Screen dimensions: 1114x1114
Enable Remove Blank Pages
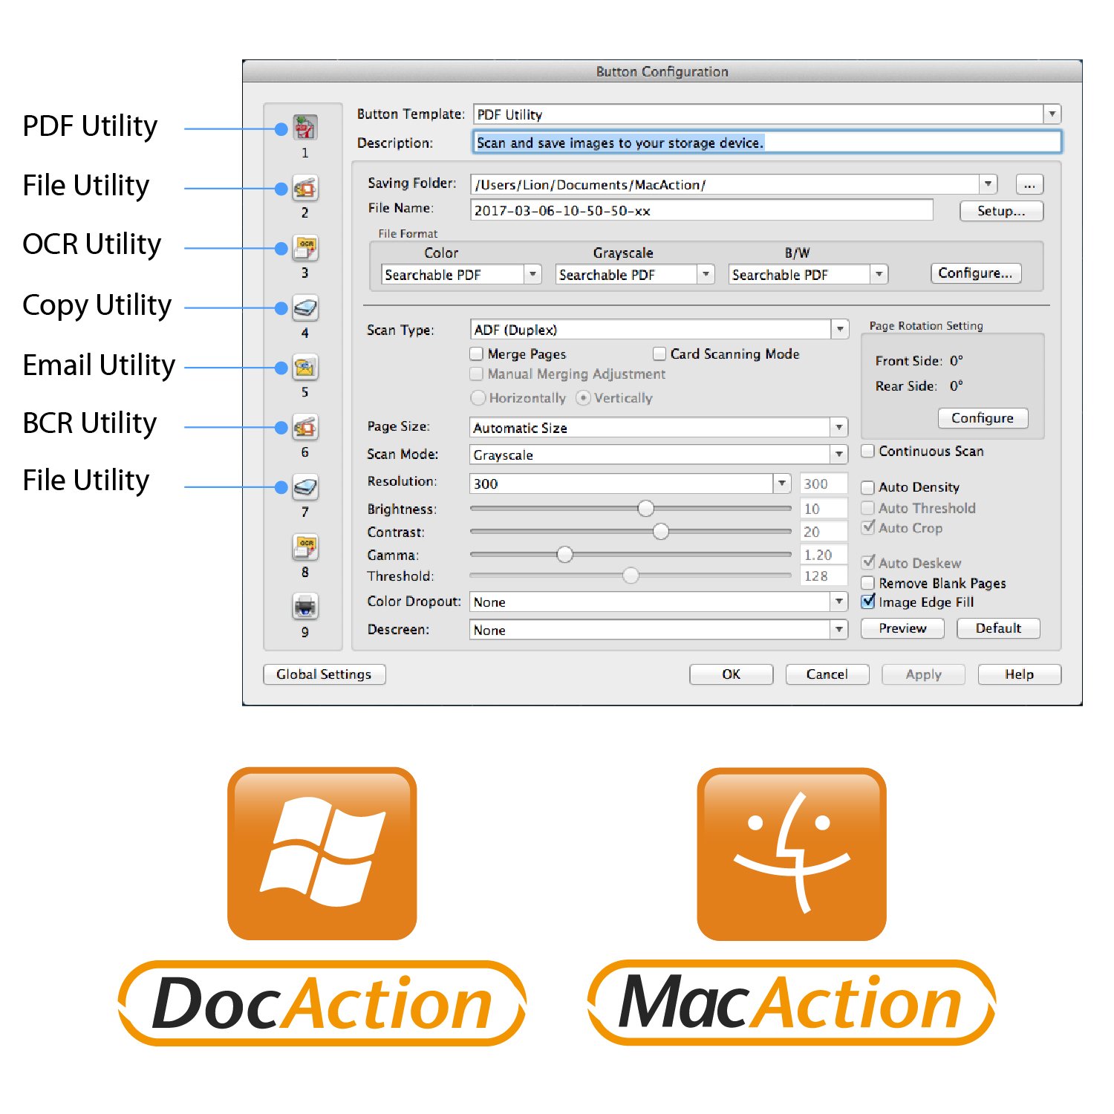pos(867,583)
